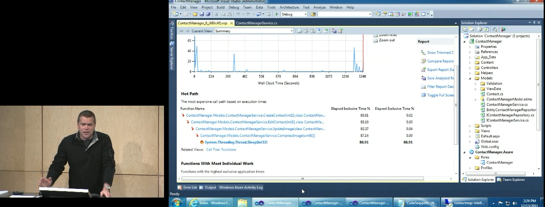545x207 pixels.
Task: Switch to the Team Explorer tab
Action: click(511, 180)
